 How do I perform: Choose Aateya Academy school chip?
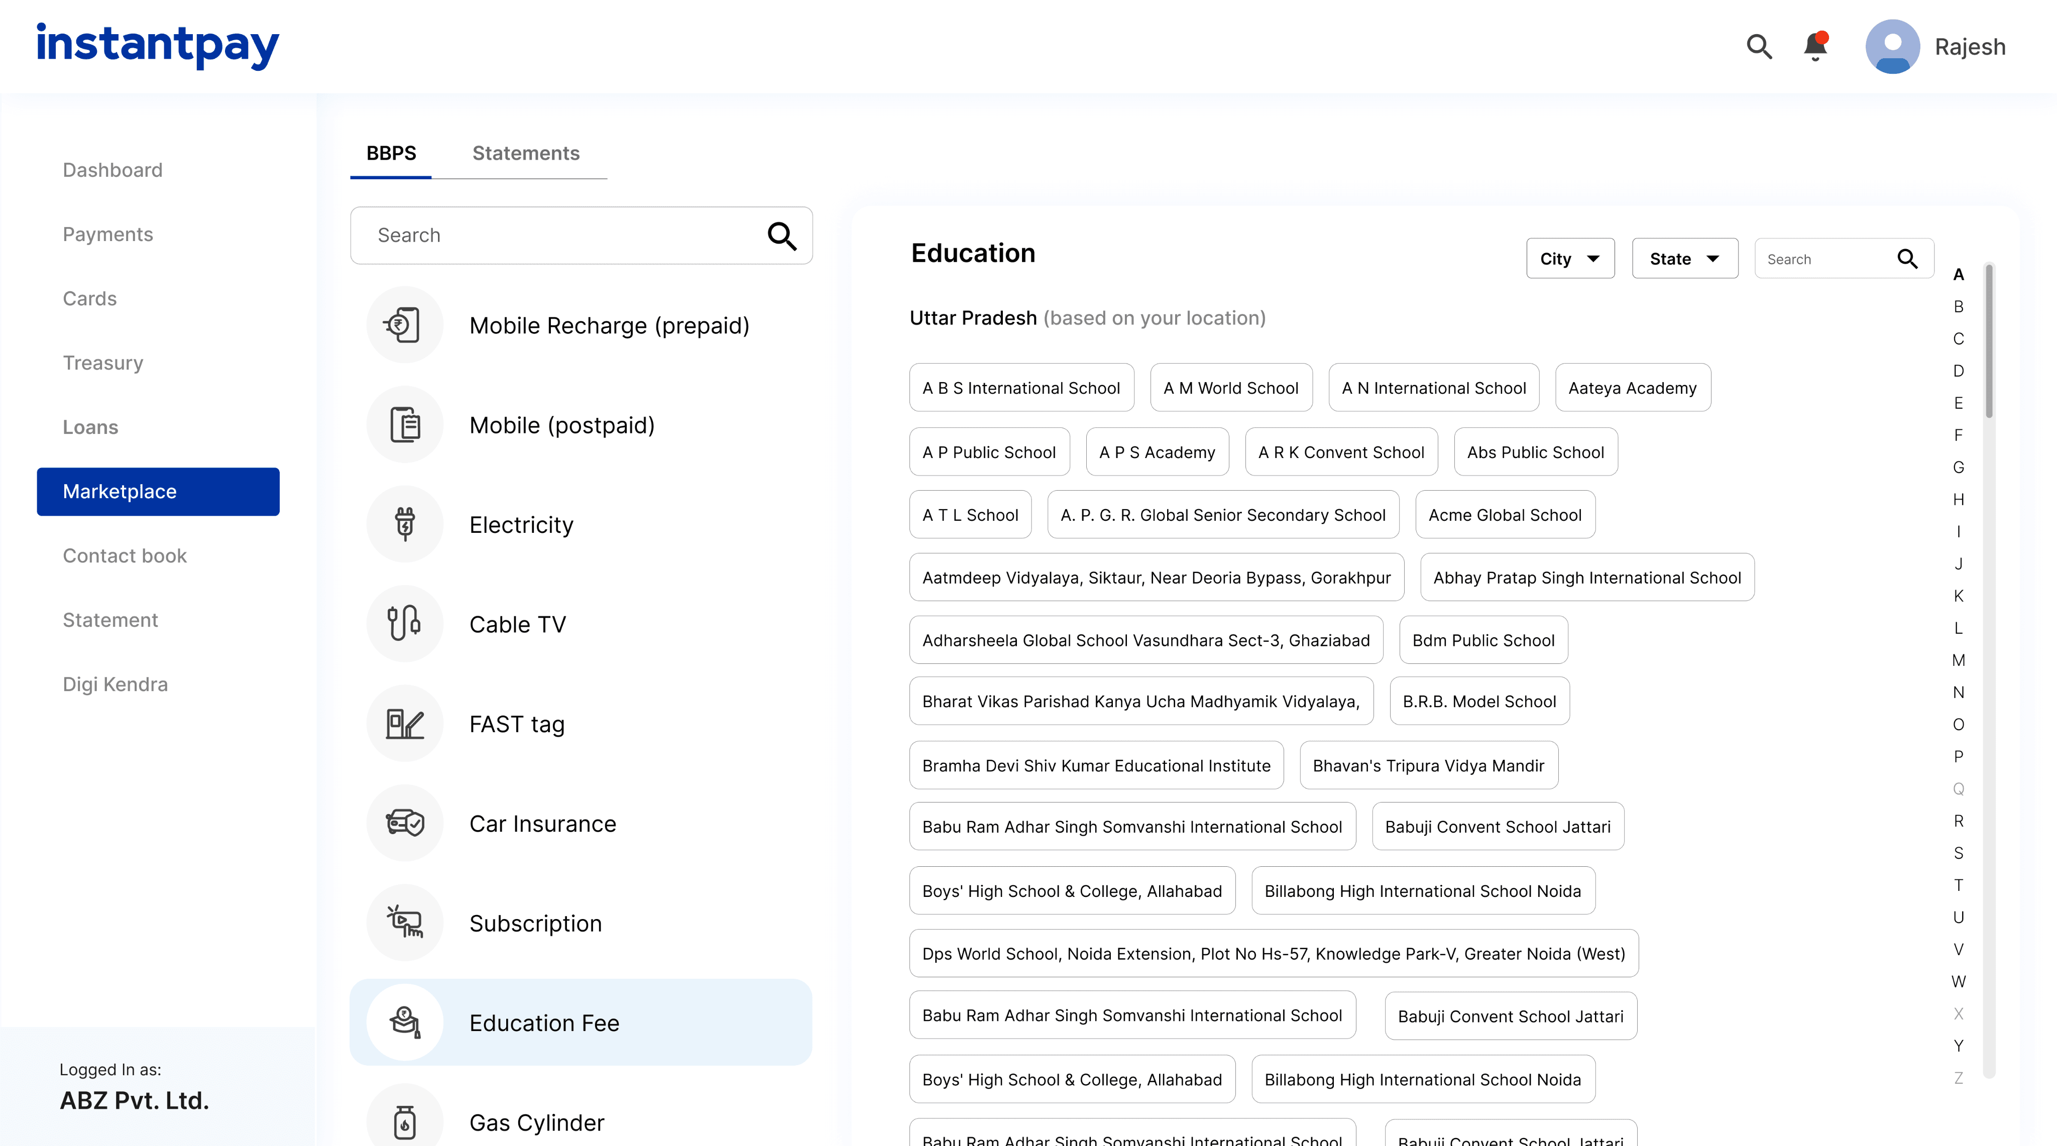1632,388
